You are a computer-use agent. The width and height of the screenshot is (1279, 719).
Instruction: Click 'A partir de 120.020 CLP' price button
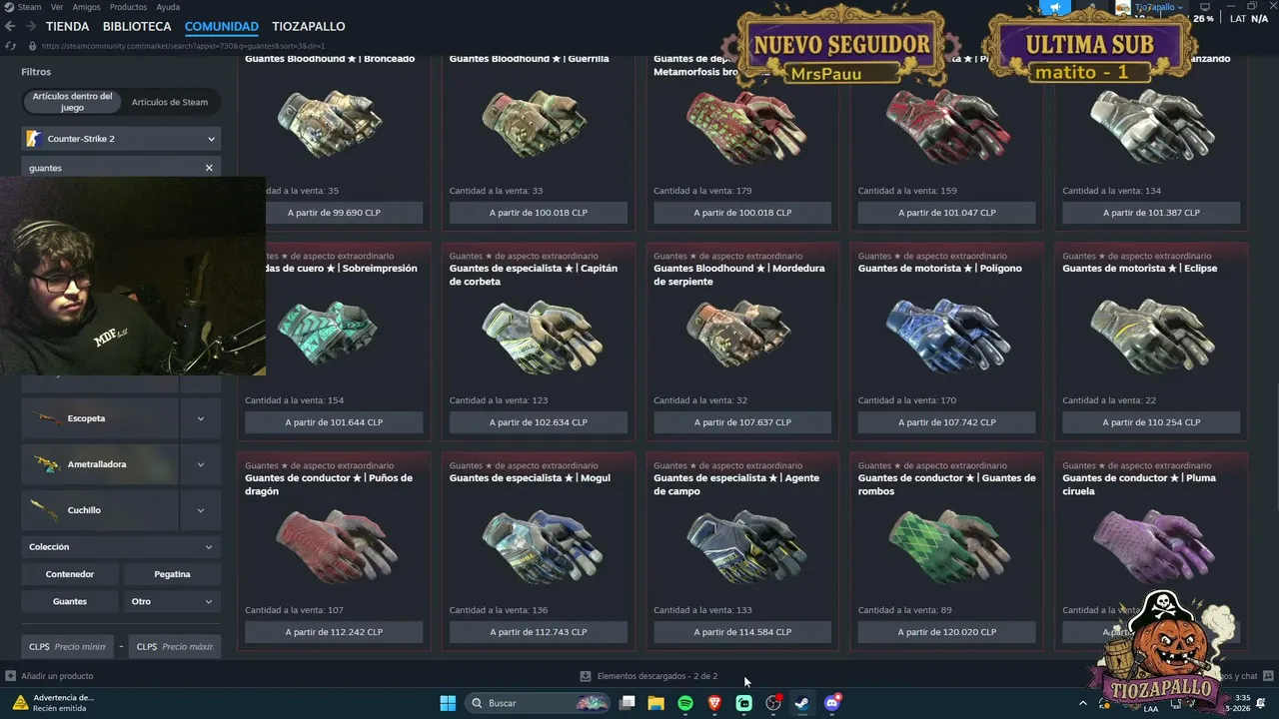click(x=947, y=632)
